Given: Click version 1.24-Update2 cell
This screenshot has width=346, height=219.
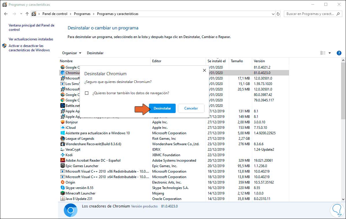Looking at the screenshot, I should pos(264,150).
